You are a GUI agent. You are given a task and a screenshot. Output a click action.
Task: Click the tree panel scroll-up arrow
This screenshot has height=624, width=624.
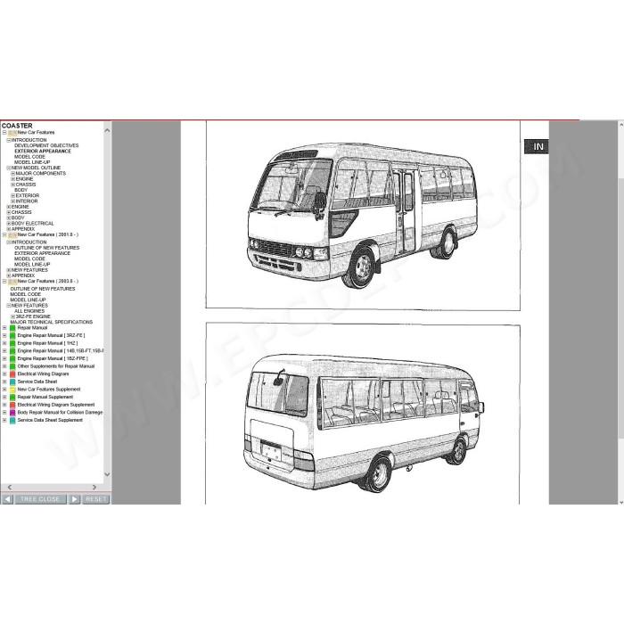[107, 130]
